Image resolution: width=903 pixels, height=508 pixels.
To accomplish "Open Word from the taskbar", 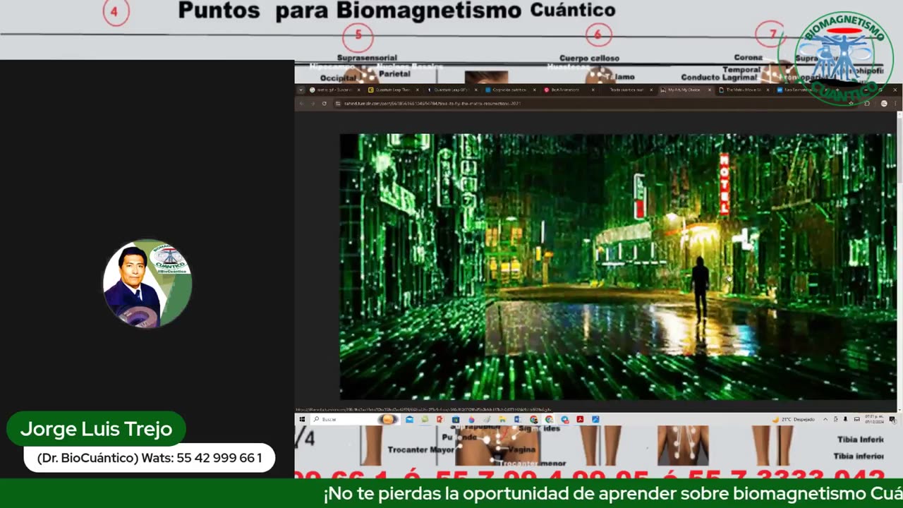I will 517,419.
